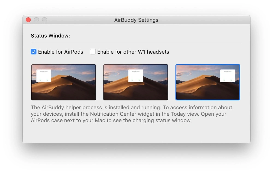Image resolution: width=273 pixels, height=173 pixels.
Task: Choose the center status window position thumbnail
Action: [136, 82]
